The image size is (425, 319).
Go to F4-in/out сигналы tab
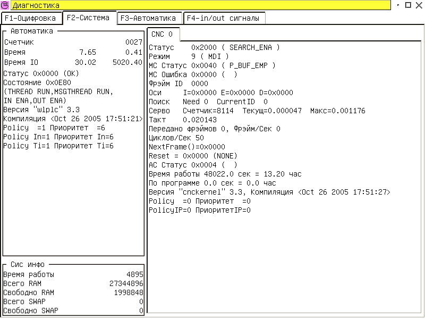click(x=224, y=18)
